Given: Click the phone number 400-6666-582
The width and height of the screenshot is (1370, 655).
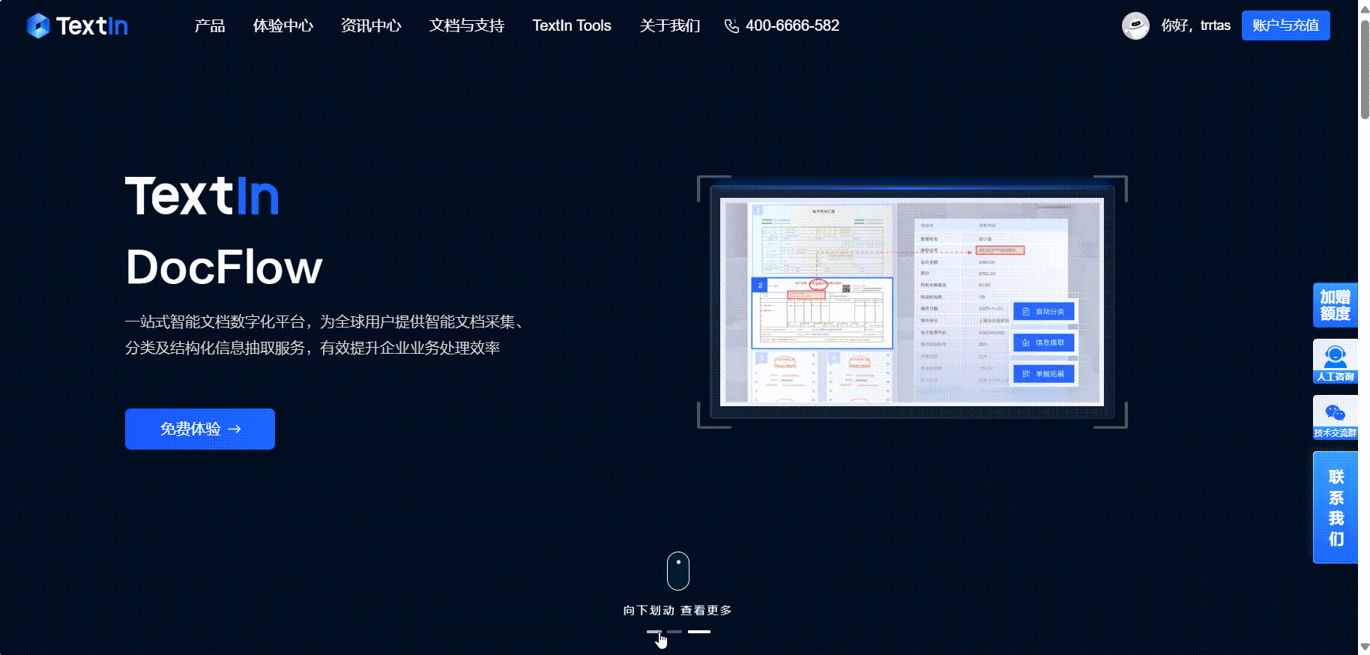Looking at the screenshot, I should [792, 25].
